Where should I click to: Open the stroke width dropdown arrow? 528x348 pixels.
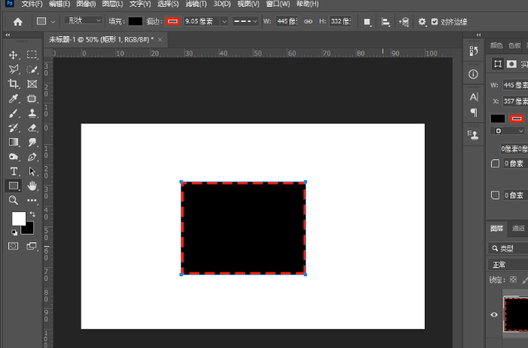click(225, 21)
